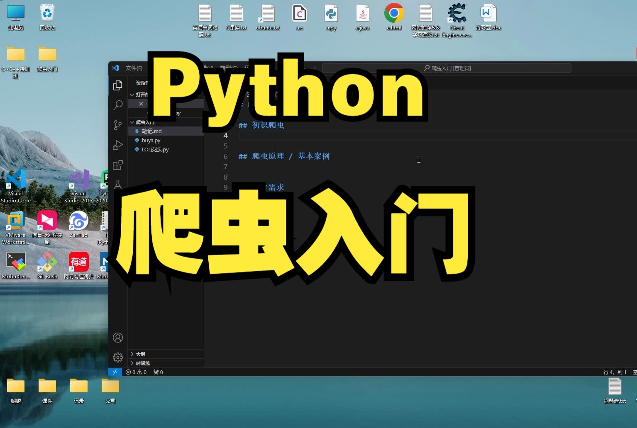Select Cheat Engine.exe shortcut
Screen dimensions: 637x428
tap(457, 21)
